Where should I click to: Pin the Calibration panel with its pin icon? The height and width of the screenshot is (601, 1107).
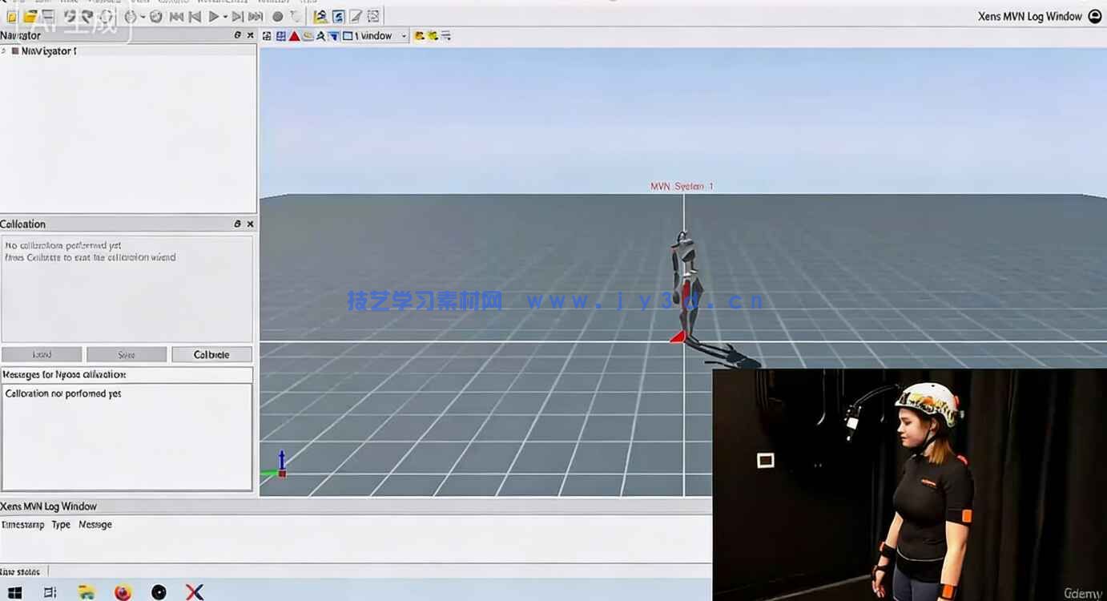coord(236,224)
